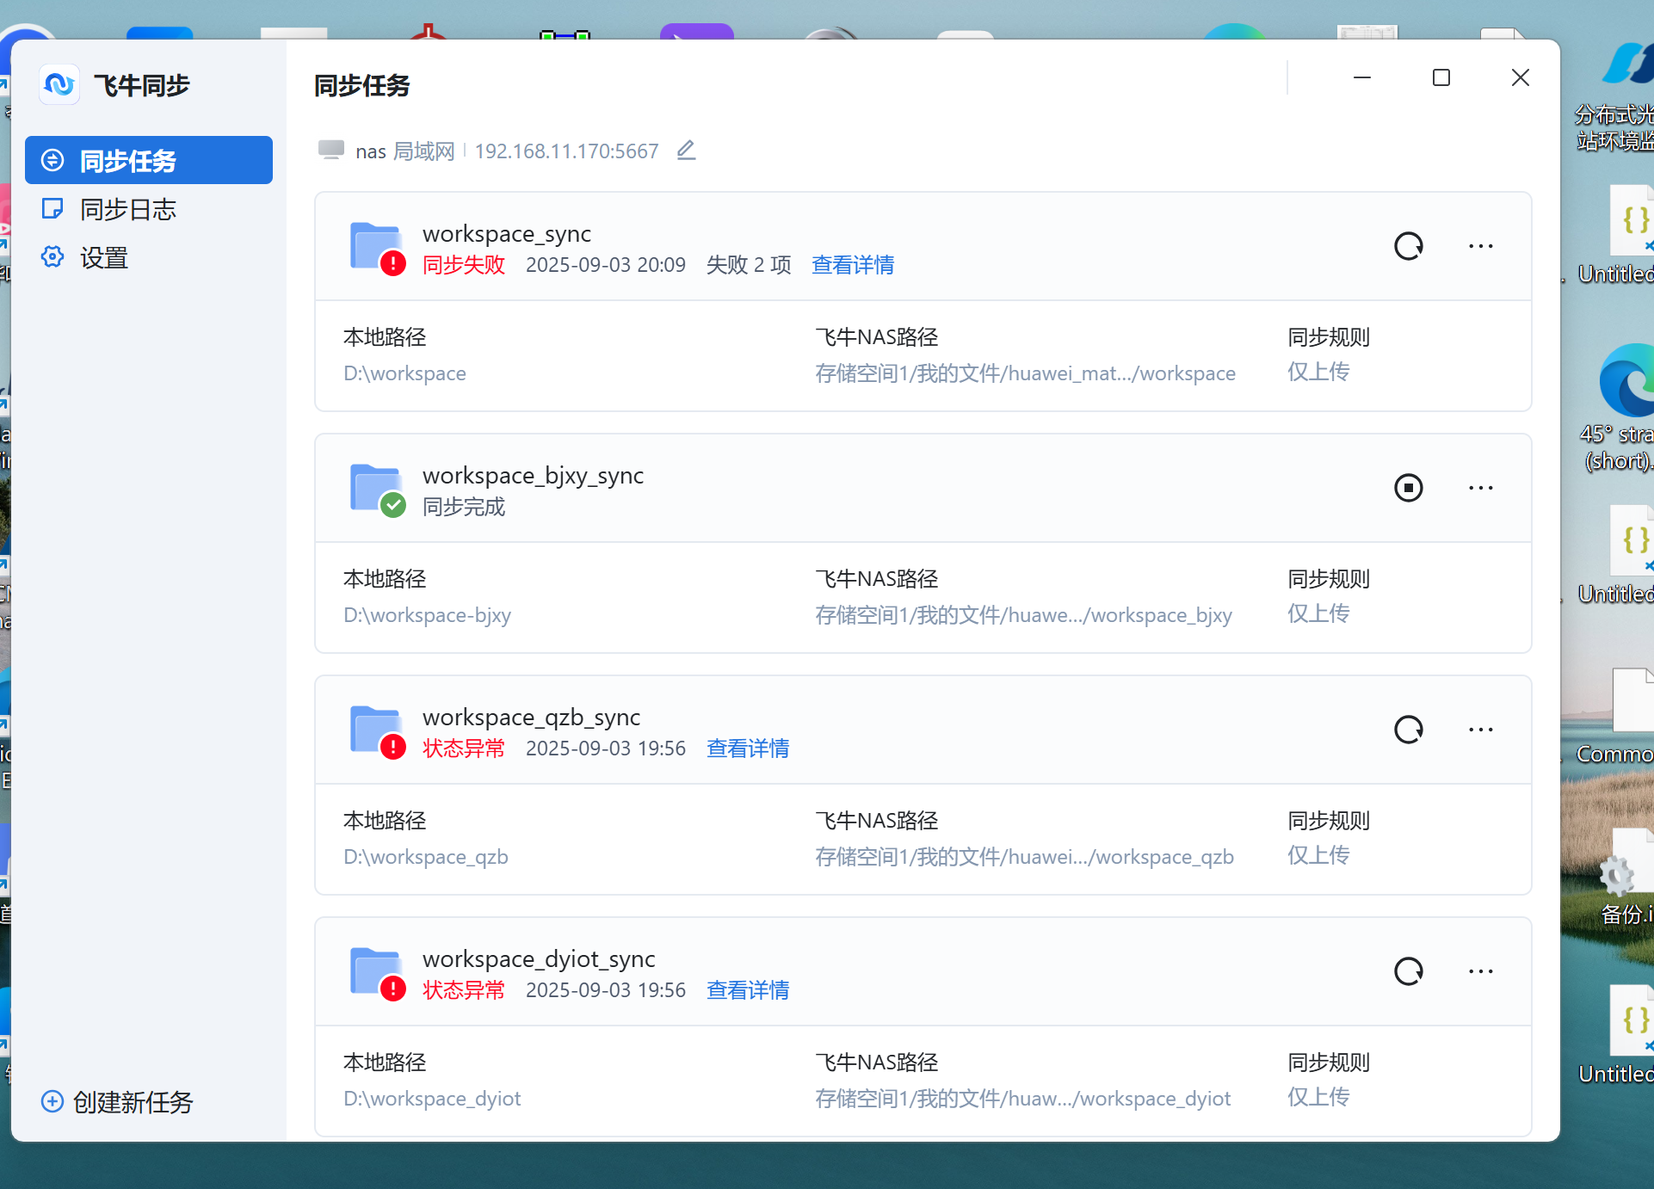Restart sync for workspace_dyiot_sync
This screenshot has height=1189, width=1654.
click(1408, 971)
